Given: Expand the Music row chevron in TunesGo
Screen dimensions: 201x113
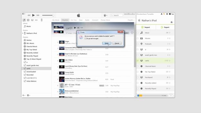Looking at the screenshot, I should pyautogui.click(x=170, y=33).
